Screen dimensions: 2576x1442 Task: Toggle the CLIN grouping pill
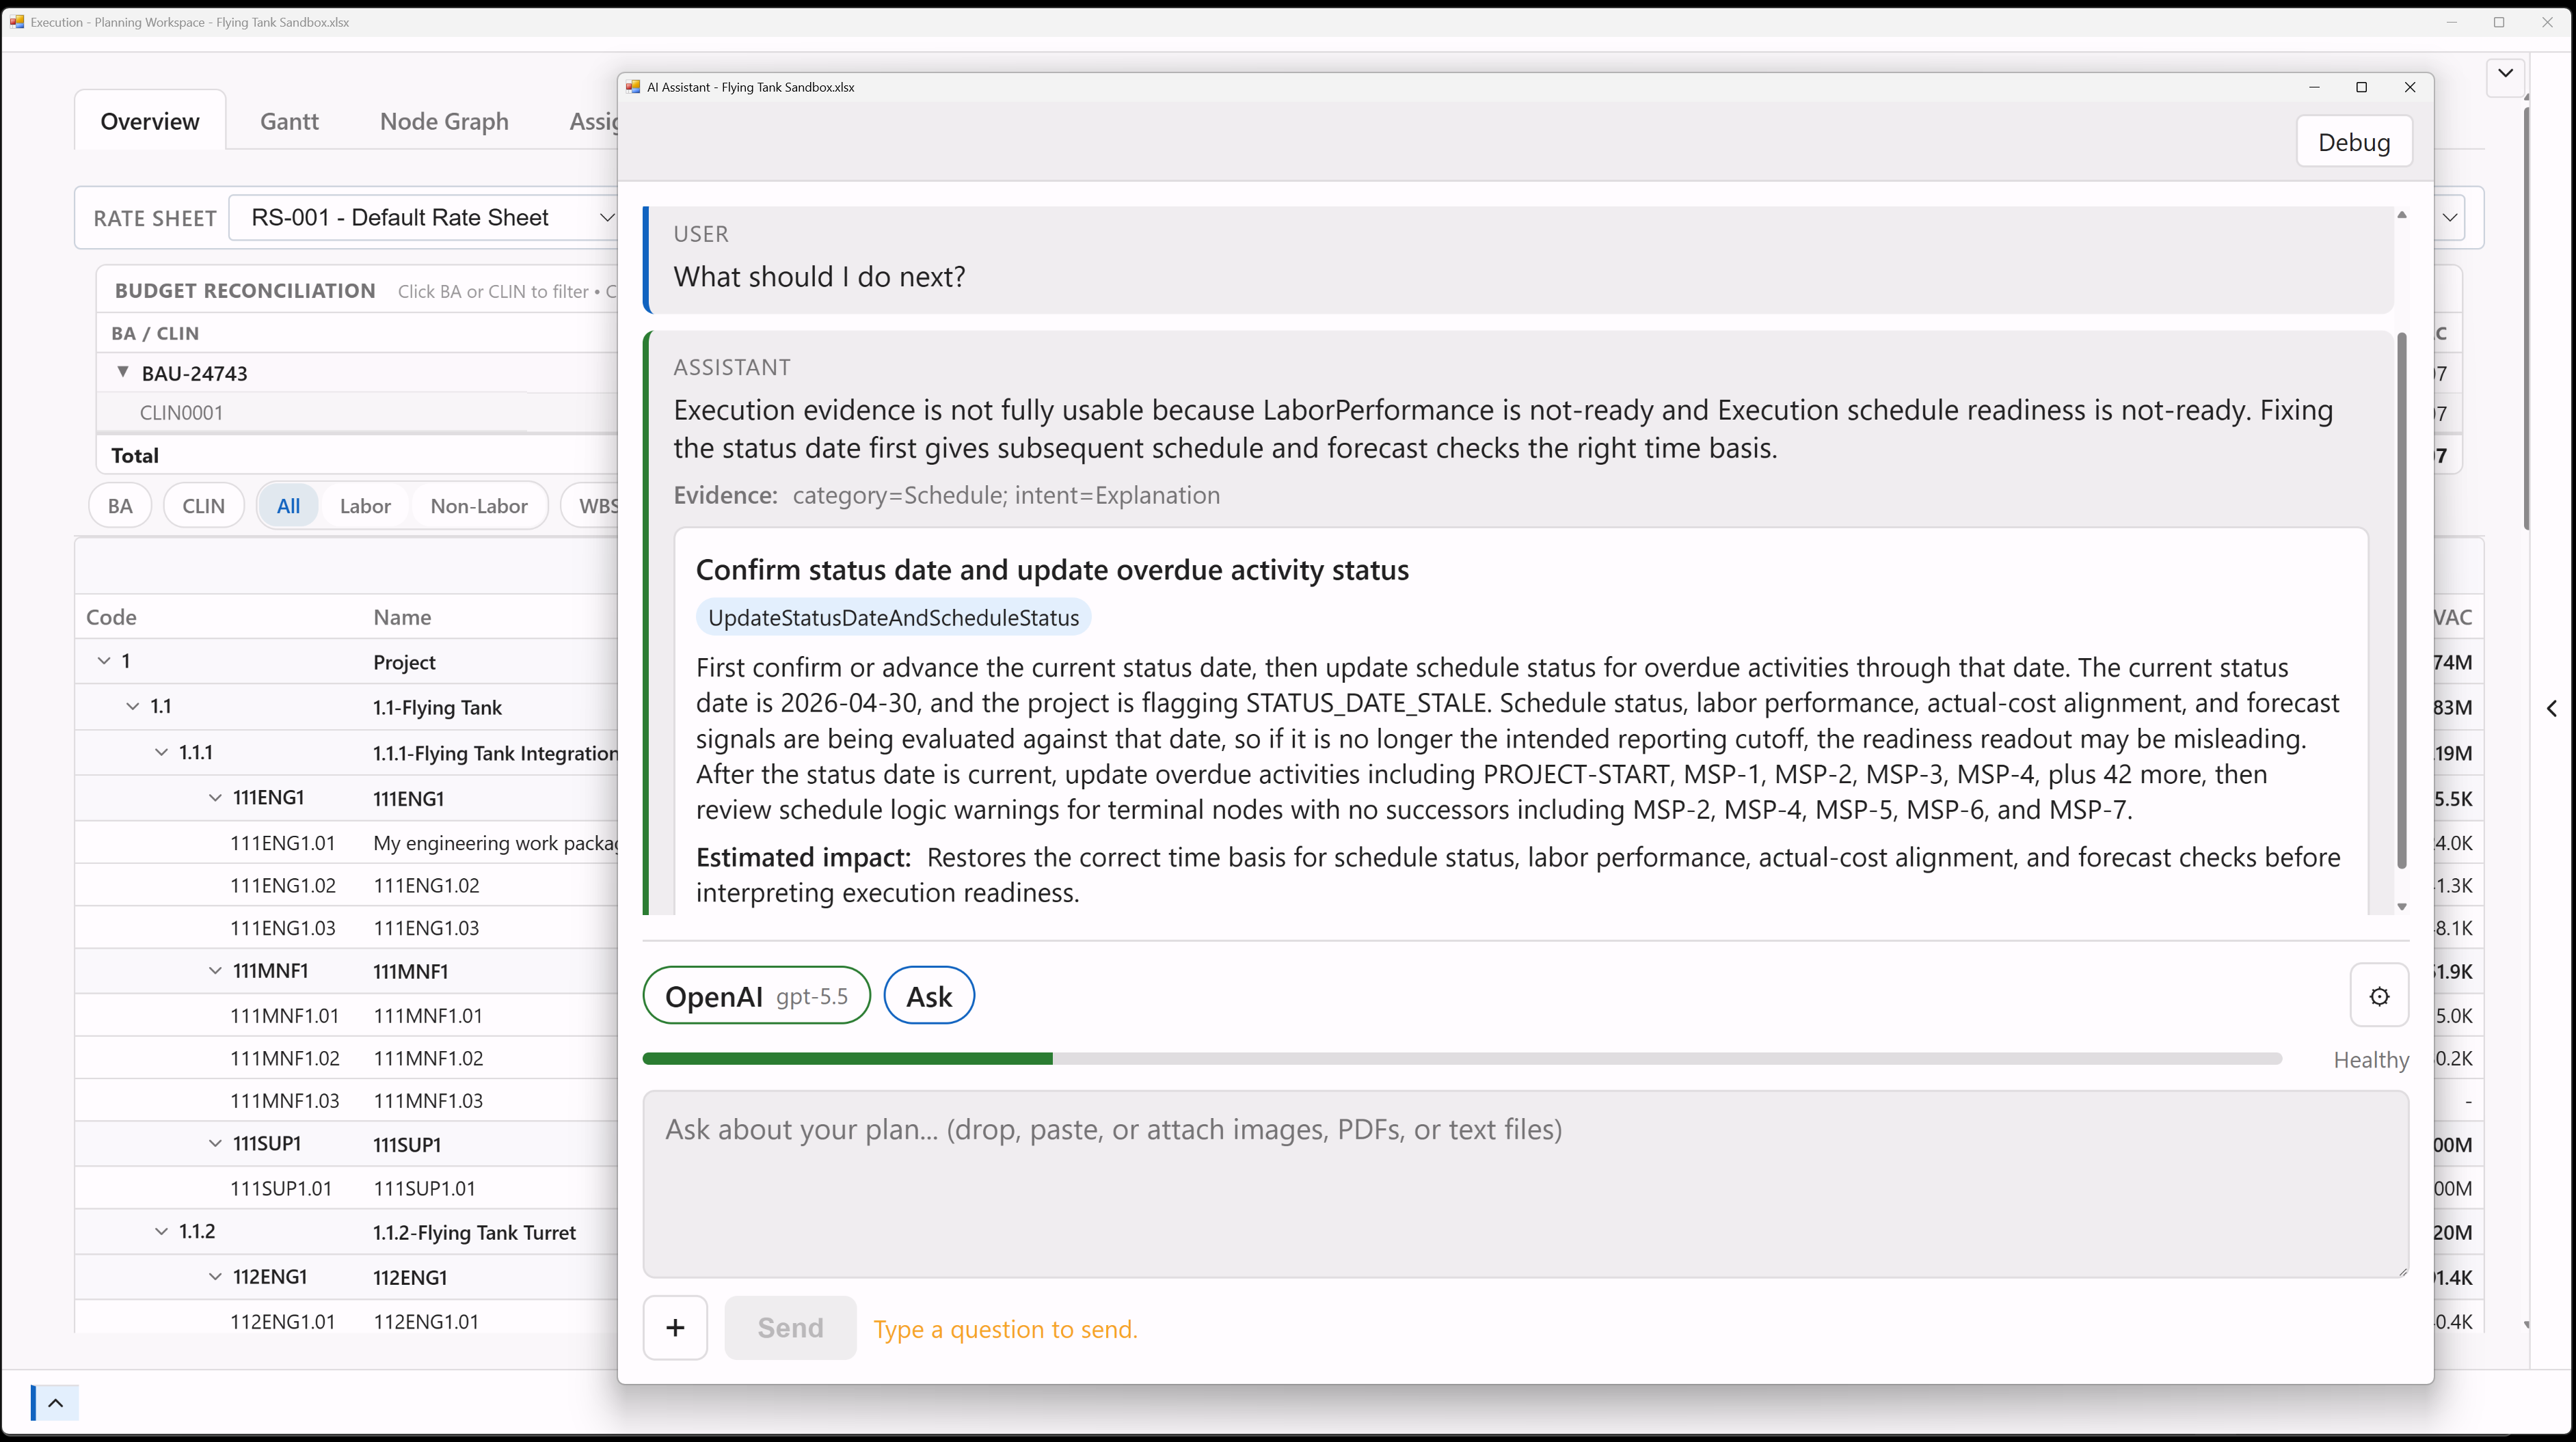click(203, 506)
